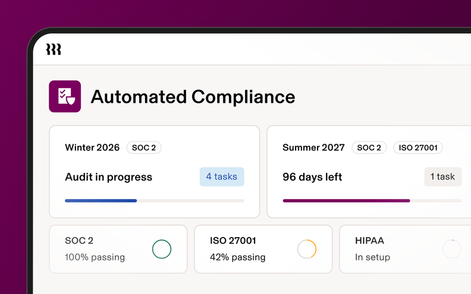Open the 1 task badge
This screenshot has height=294, width=471.
click(443, 177)
